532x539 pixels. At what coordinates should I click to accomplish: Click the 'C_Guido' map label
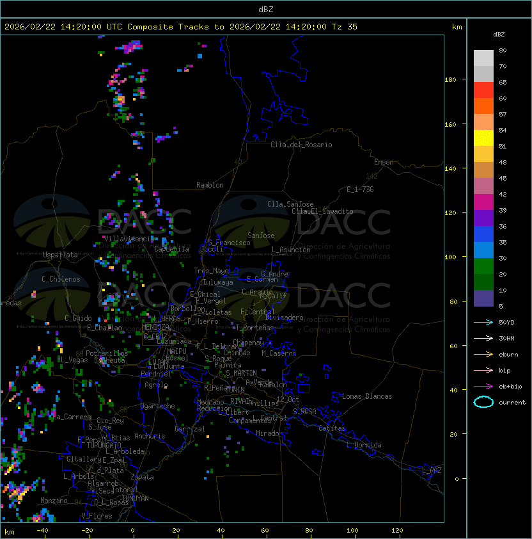point(78,318)
